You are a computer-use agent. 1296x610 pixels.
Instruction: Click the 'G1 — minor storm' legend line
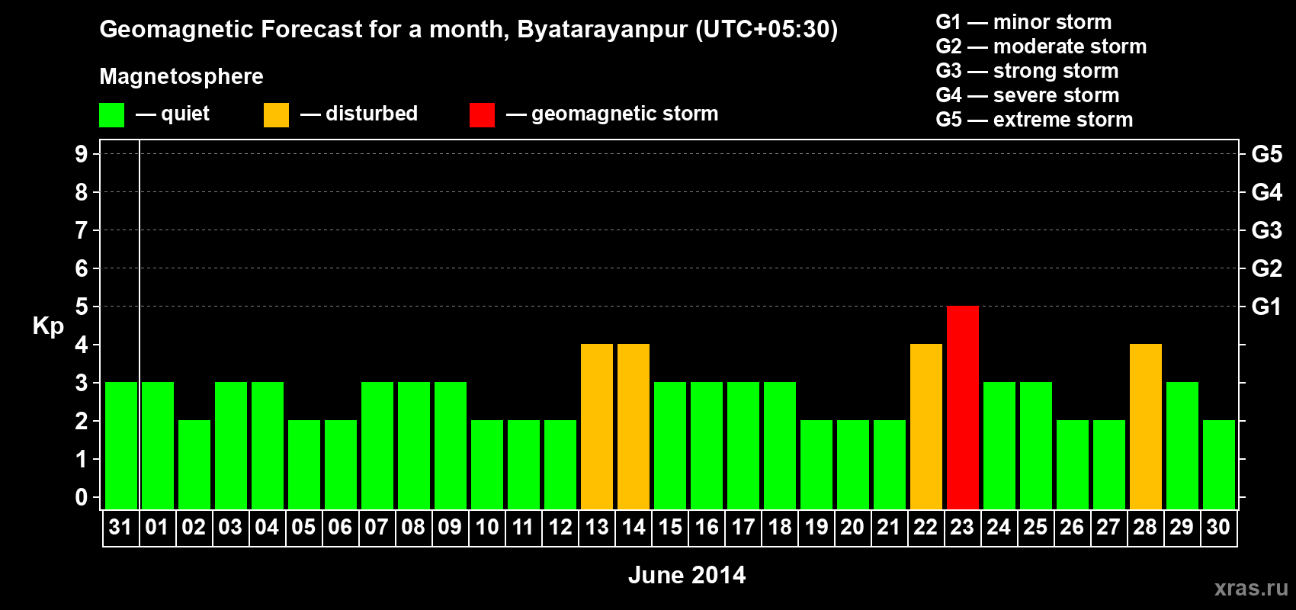(x=1024, y=22)
